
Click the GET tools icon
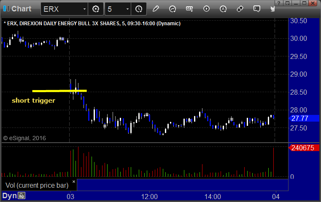point(189,9)
